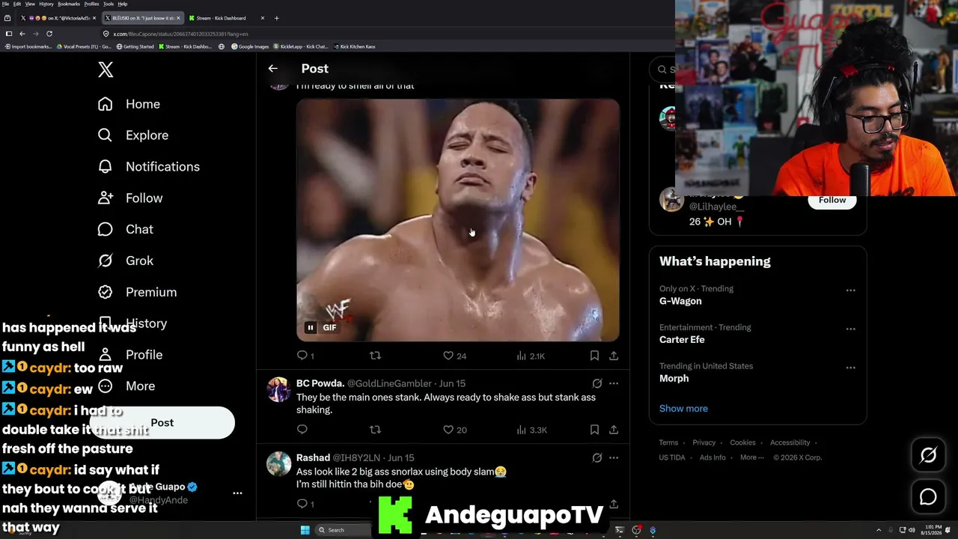Open the GIF in the post

click(458, 220)
